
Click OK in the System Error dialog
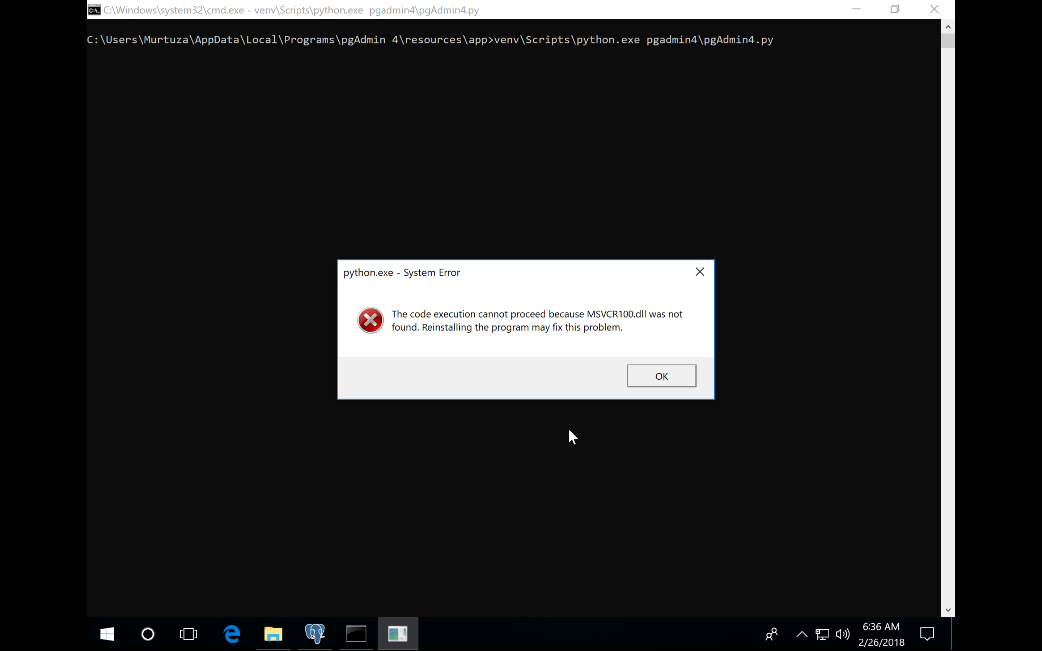[x=661, y=376]
